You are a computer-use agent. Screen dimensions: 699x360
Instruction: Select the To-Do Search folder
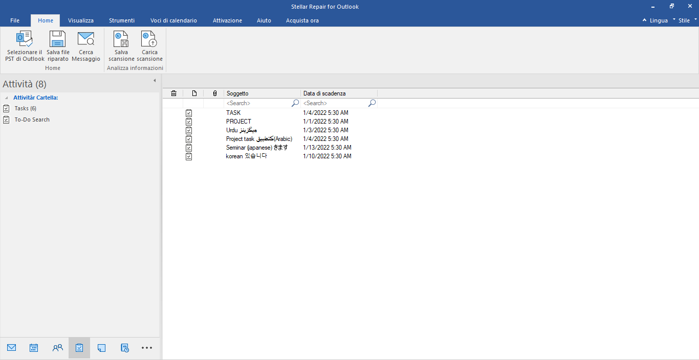pos(32,119)
